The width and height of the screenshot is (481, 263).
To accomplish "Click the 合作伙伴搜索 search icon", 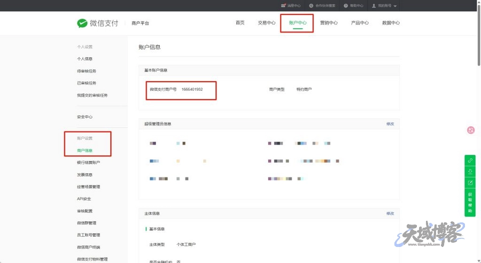I will click(x=311, y=5).
